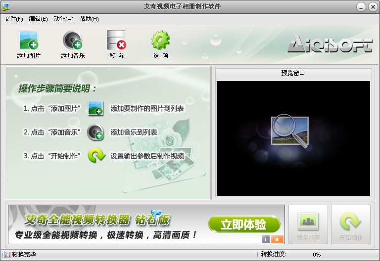Click the 效果预览 preview button
This screenshot has height=261, width=380.
pos(308,224)
